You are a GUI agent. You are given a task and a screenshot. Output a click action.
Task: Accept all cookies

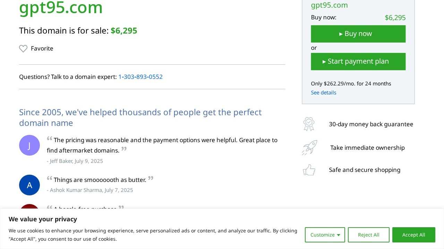coord(413,235)
